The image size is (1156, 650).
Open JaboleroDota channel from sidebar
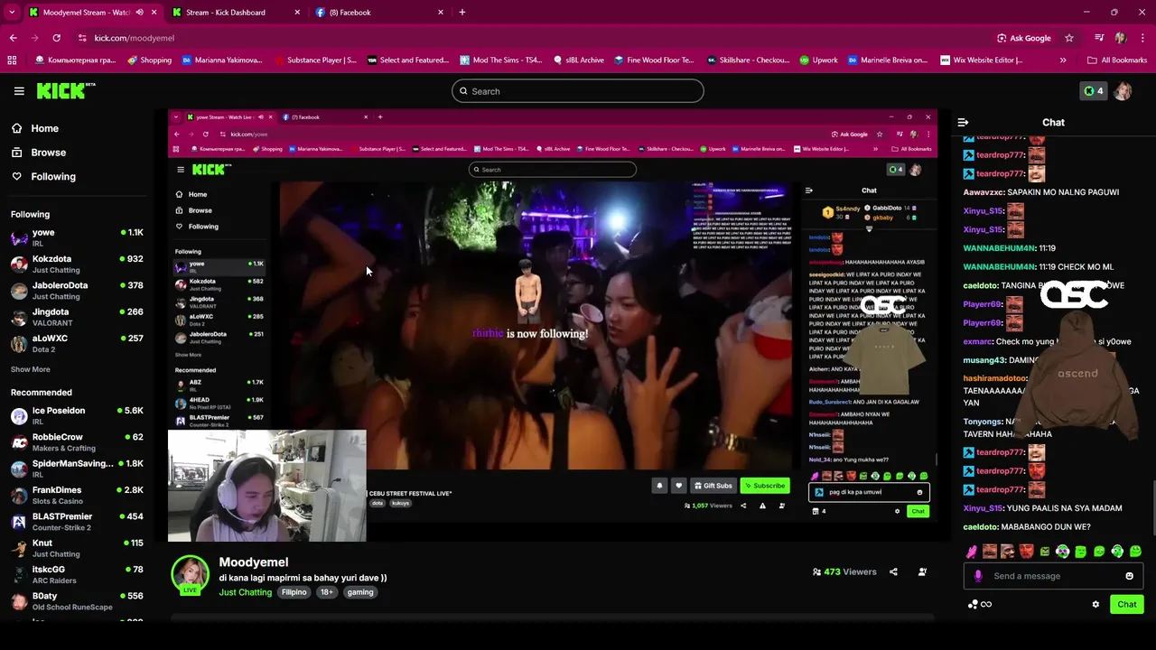77,290
